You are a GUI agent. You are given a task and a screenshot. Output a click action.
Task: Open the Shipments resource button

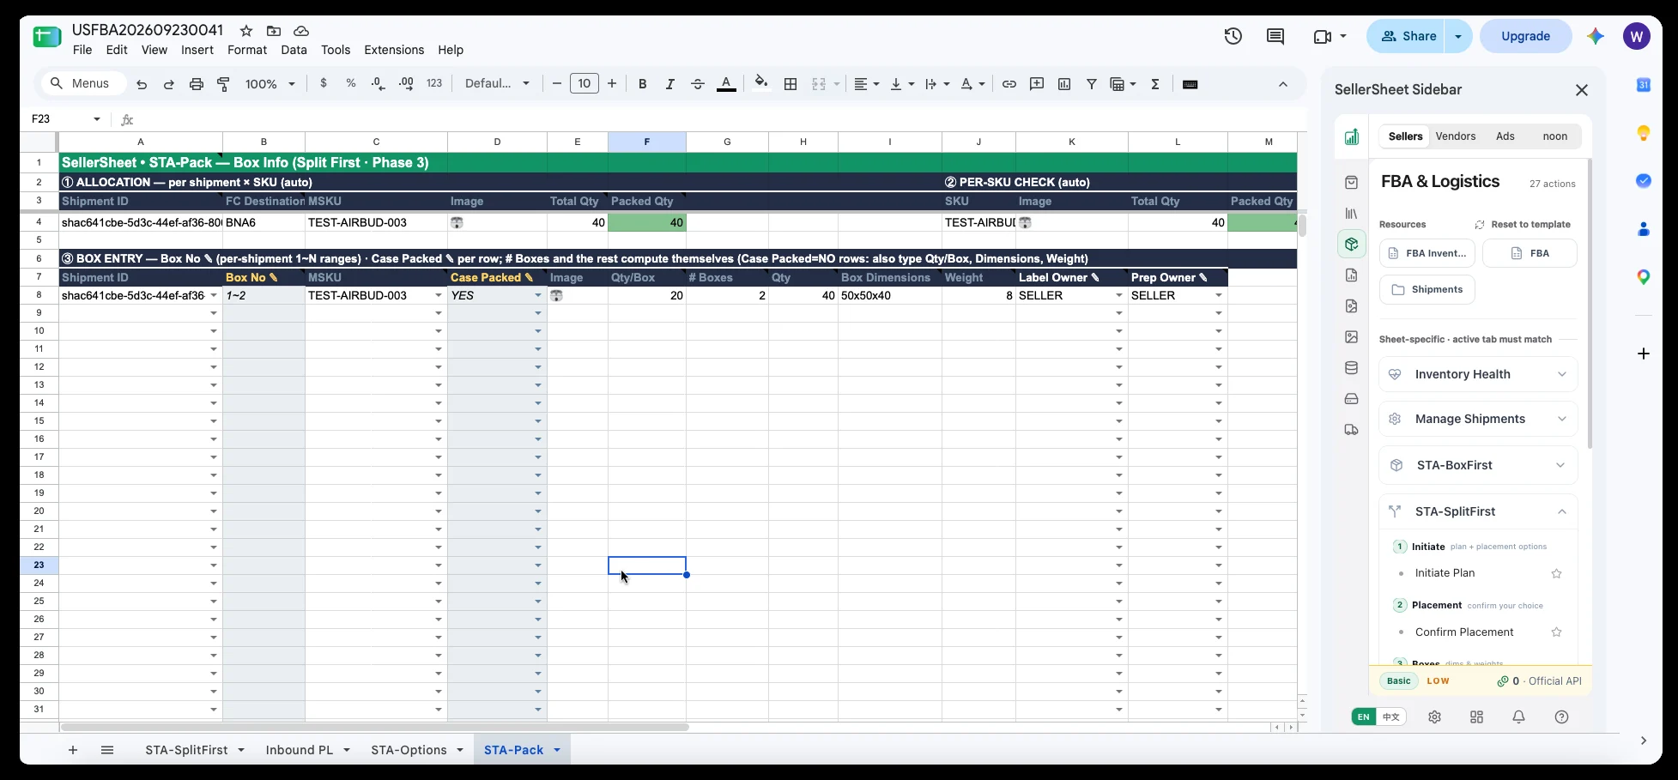point(1427,289)
